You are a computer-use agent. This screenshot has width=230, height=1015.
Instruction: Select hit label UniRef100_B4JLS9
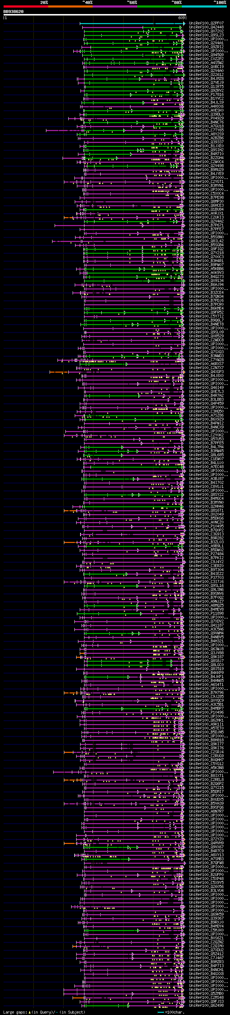206,103
